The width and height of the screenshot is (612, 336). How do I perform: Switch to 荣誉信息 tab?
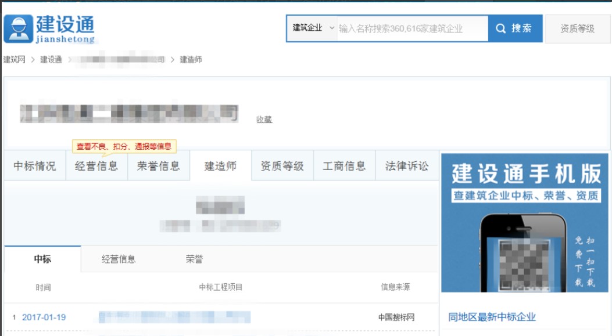(159, 166)
